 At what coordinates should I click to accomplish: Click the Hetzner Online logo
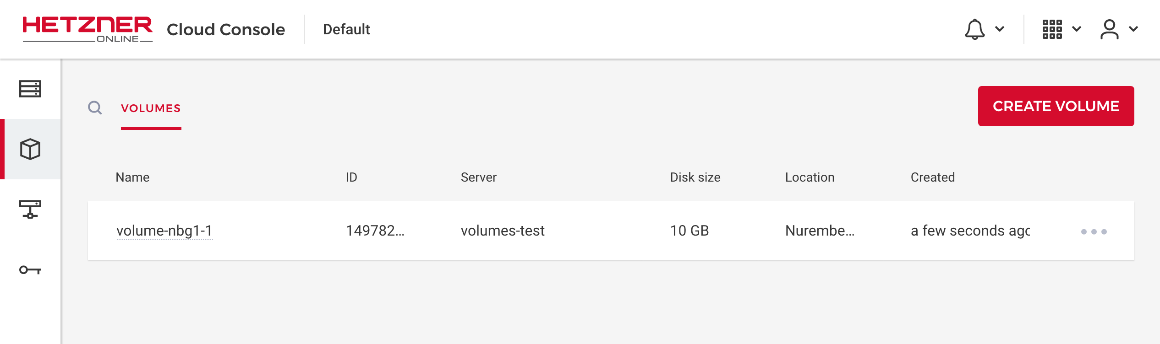[x=88, y=29]
